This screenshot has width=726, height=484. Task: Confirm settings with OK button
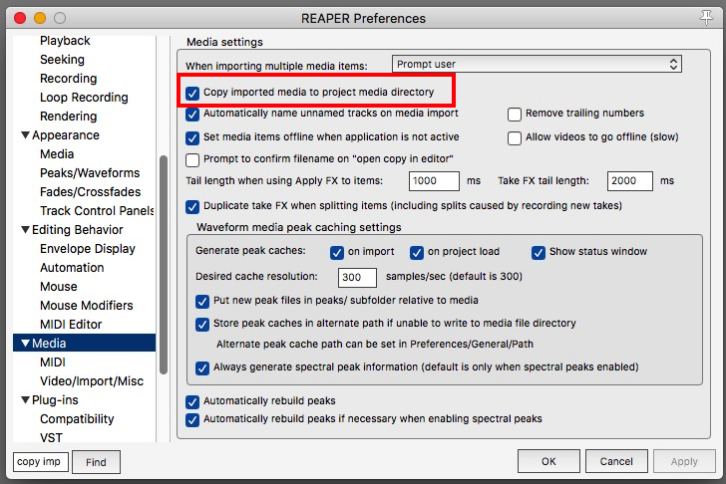point(548,461)
